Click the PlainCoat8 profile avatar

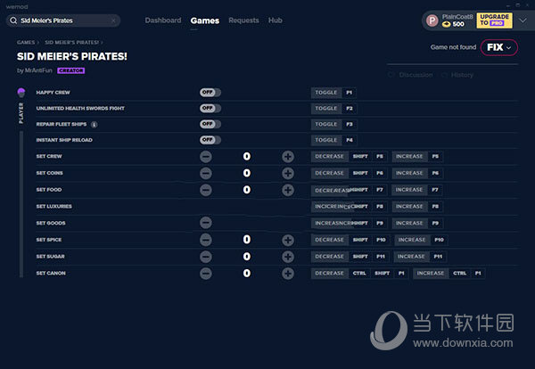point(432,20)
